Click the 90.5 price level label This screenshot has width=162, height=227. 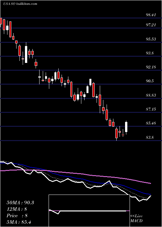(150, 81)
